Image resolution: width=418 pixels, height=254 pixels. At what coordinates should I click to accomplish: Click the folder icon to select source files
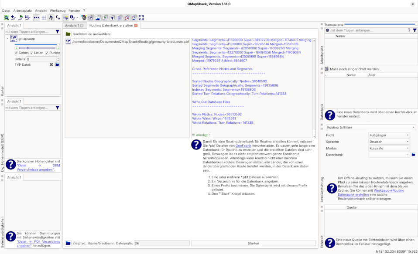tap(68, 34)
